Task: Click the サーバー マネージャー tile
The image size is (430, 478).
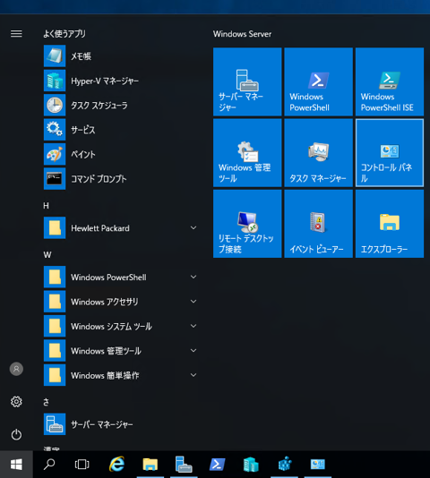Action: [x=247, y=81]
